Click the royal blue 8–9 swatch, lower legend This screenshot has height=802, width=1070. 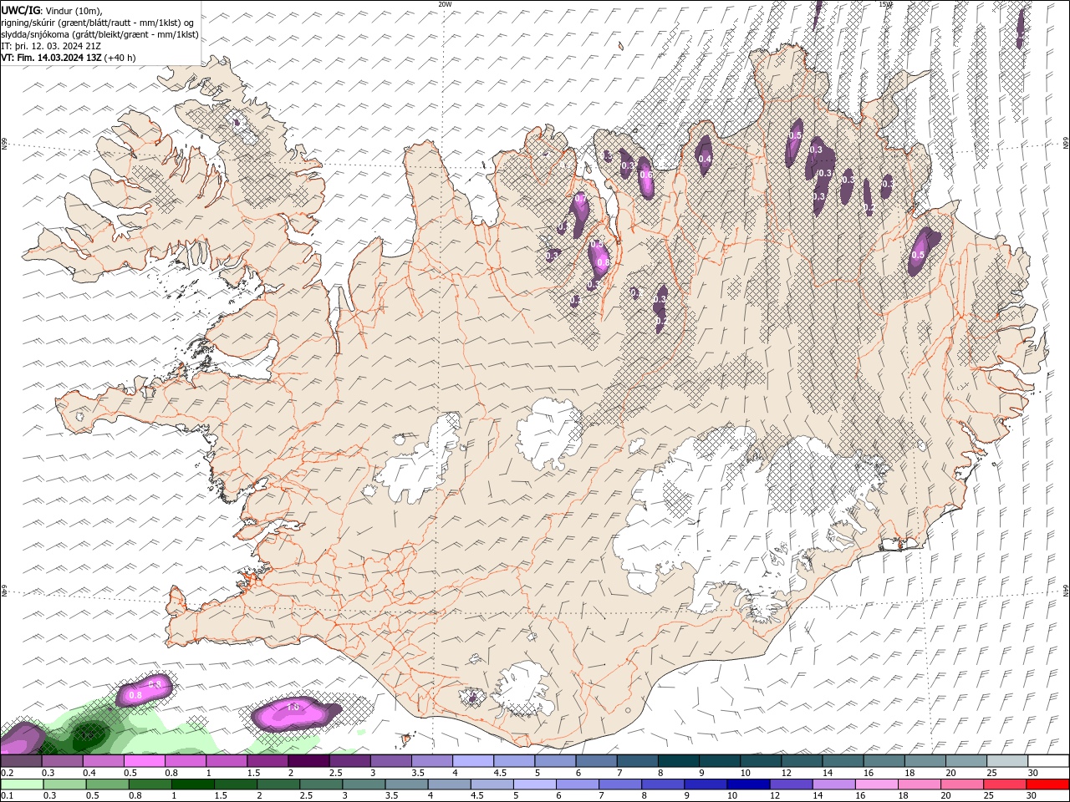[663, 784]
